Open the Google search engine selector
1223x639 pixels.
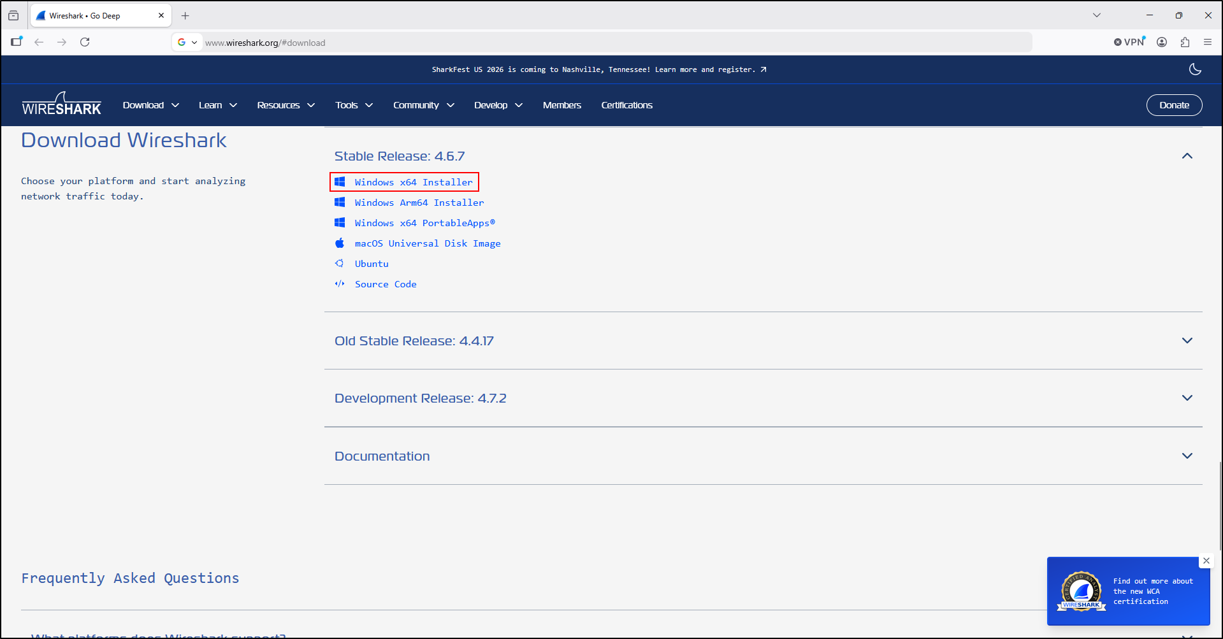click(187, 42)
